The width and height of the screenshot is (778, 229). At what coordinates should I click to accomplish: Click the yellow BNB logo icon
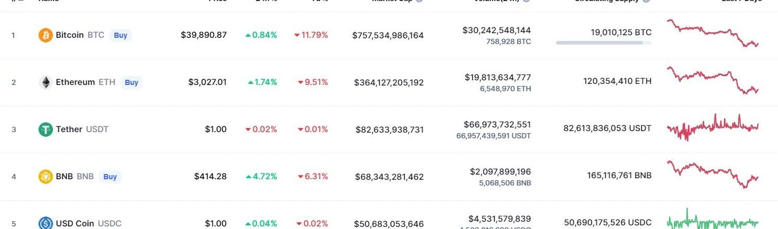(46, 177)
